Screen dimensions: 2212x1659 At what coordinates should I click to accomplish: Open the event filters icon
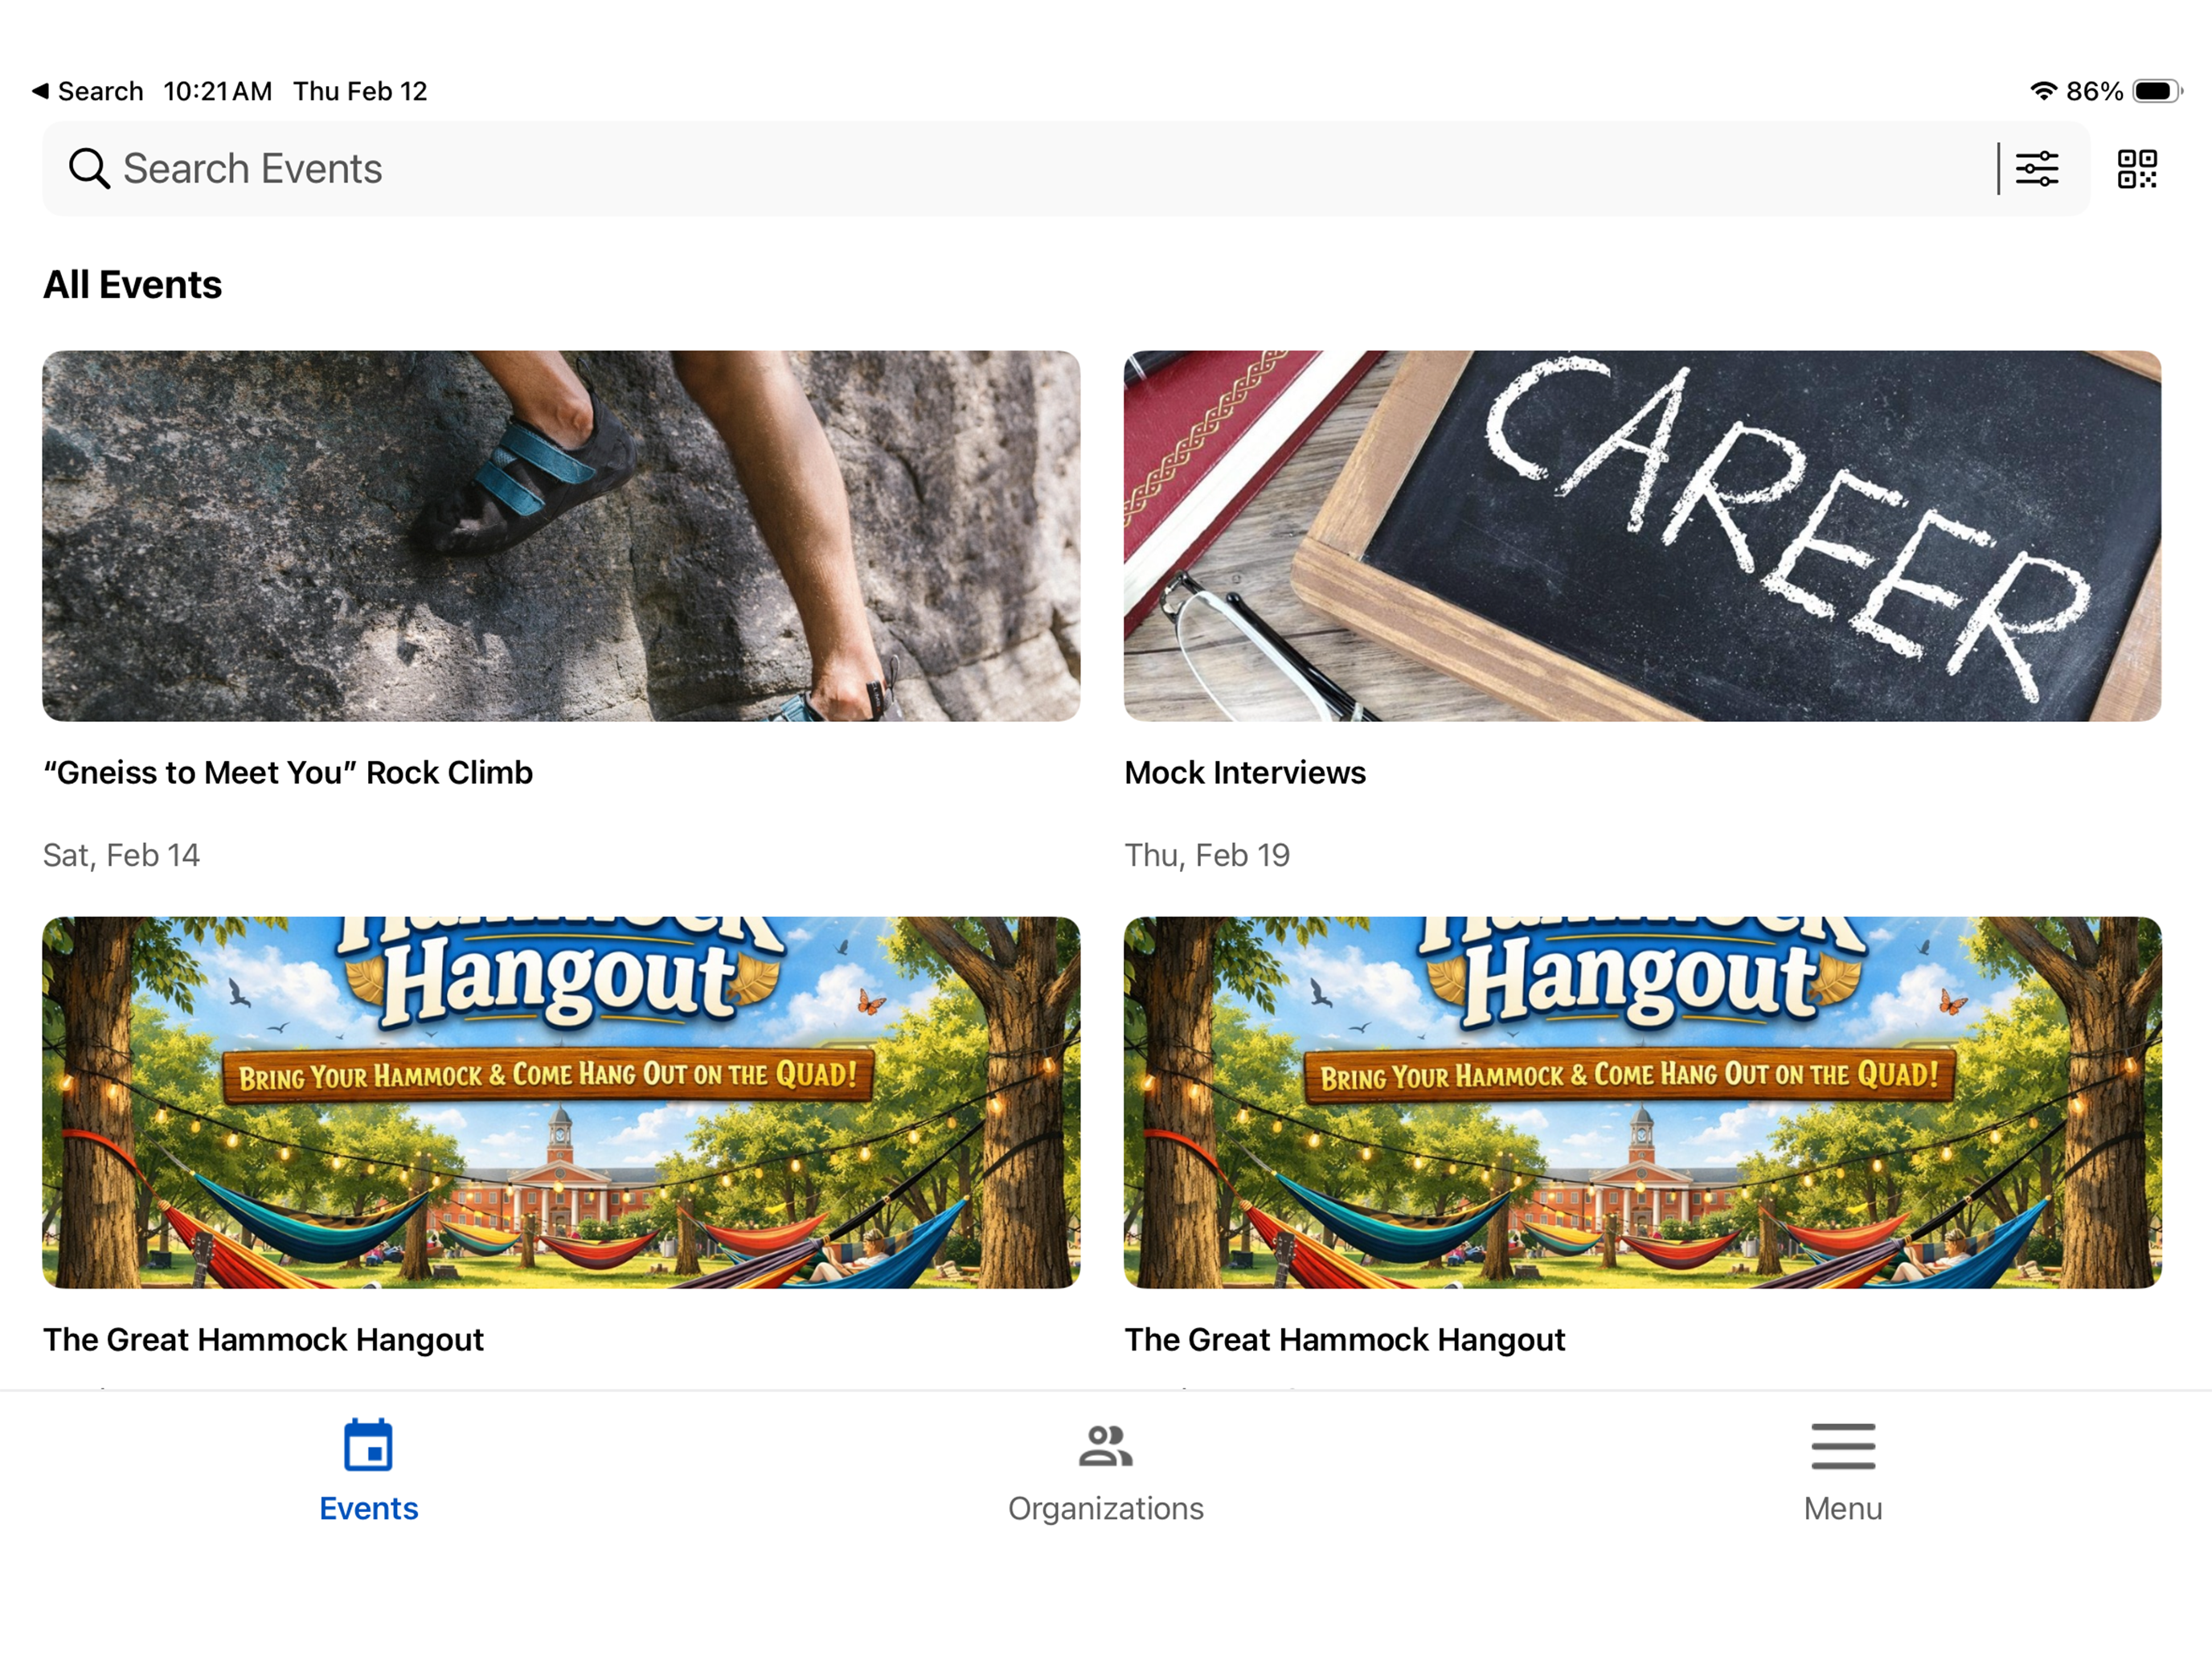[2036, 169]
